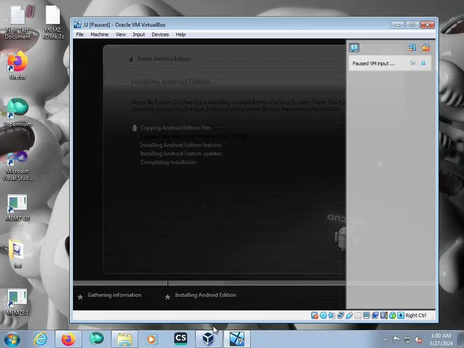
Task: Dismiss the Paused VM input notification
Action: (423, 63)
